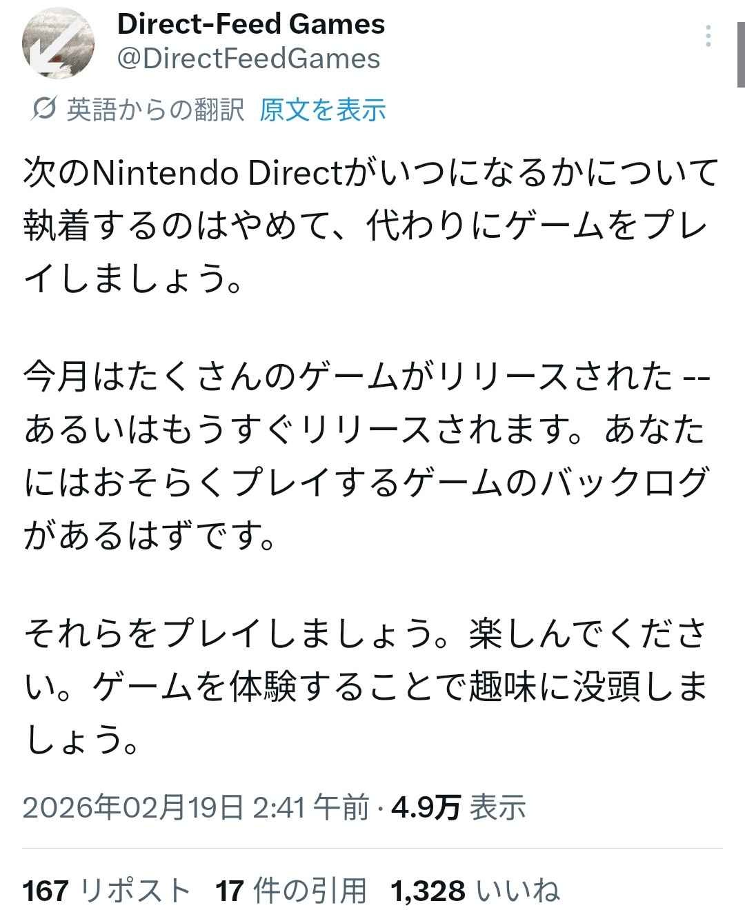Open the 2026年02月19日 post date
Viewport: 745px width, 921px height.
click(x=133, y=807)
